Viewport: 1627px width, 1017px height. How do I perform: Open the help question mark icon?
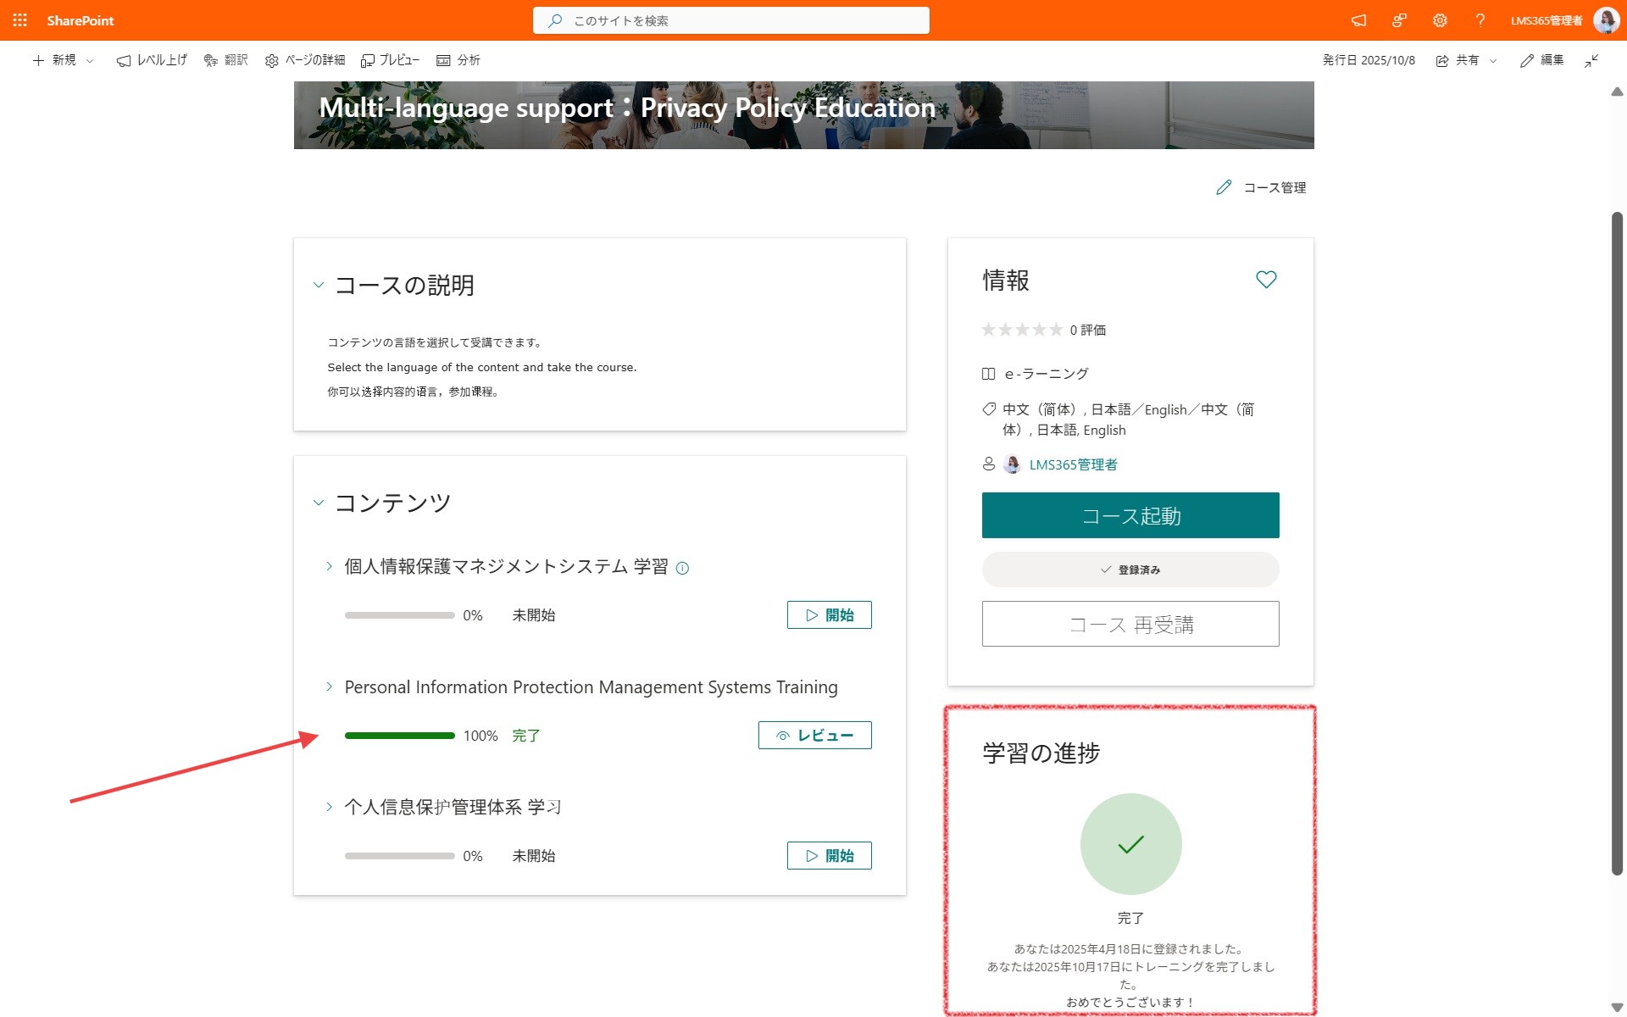tap(1480, 20)
